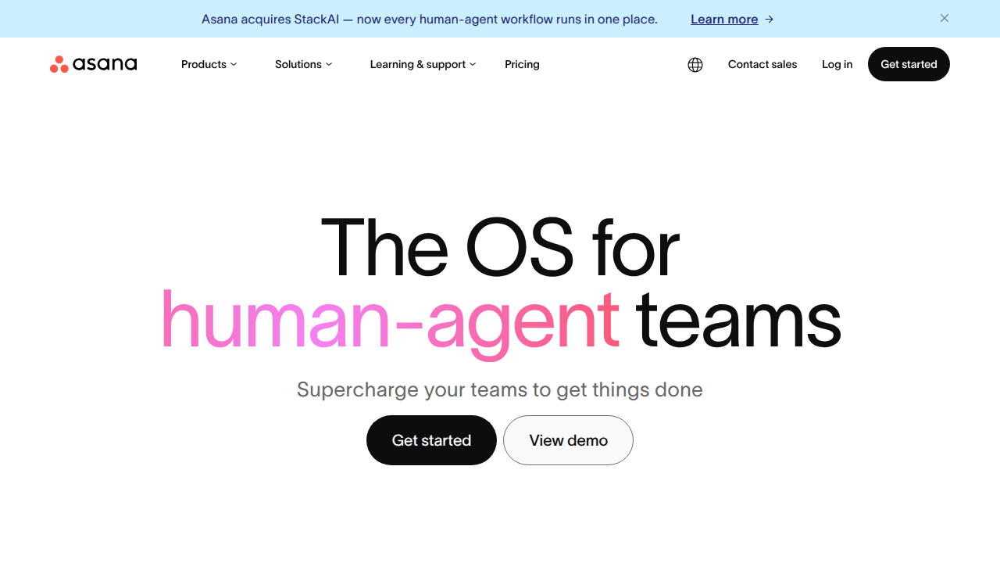This screenshot has height=563, width=1000.
Task: Click the "The OS for" headline text
Action: click(500, 248)
